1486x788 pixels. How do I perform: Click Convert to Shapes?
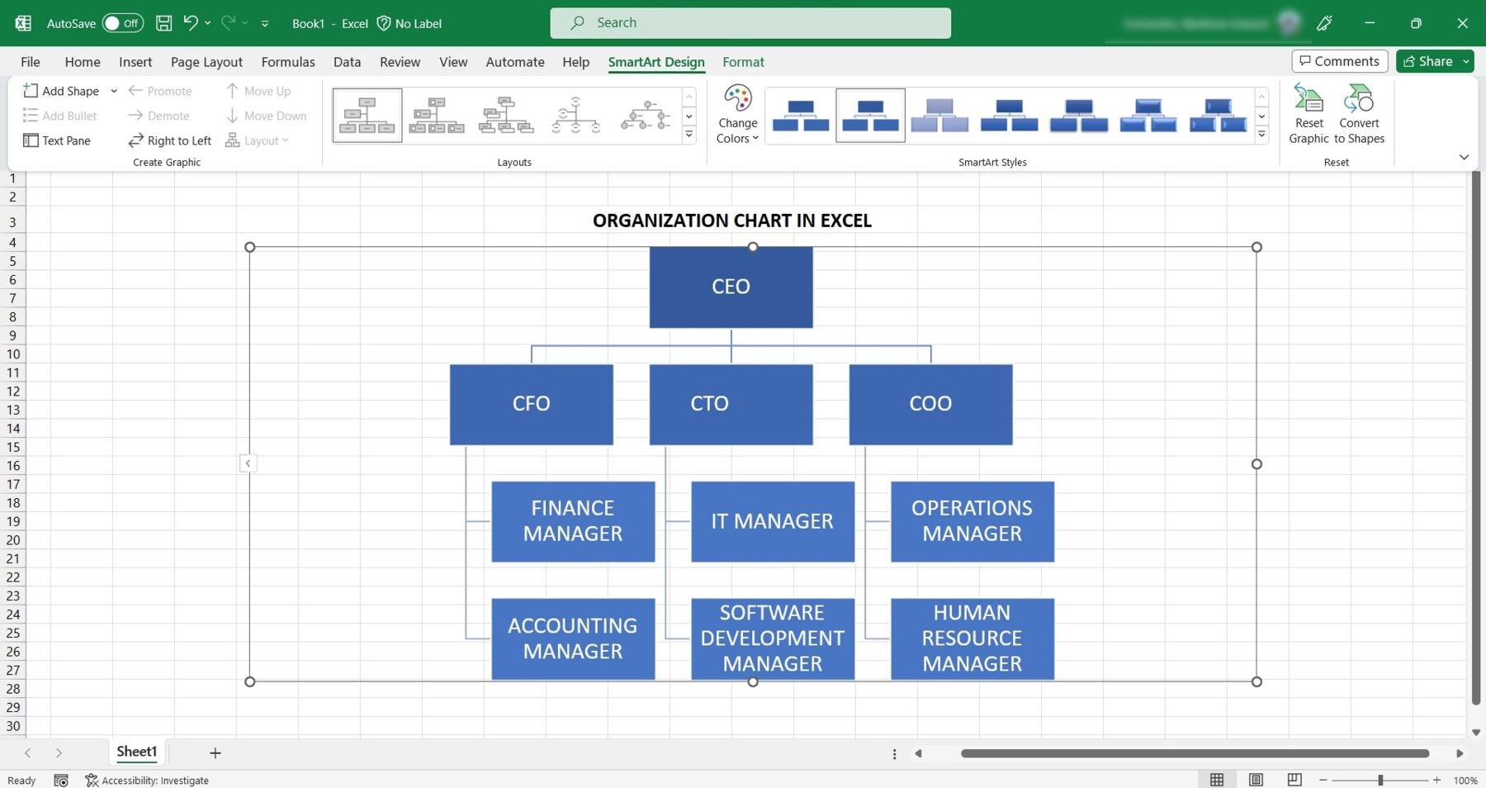pyautogui.click(x=1360, y=113)
